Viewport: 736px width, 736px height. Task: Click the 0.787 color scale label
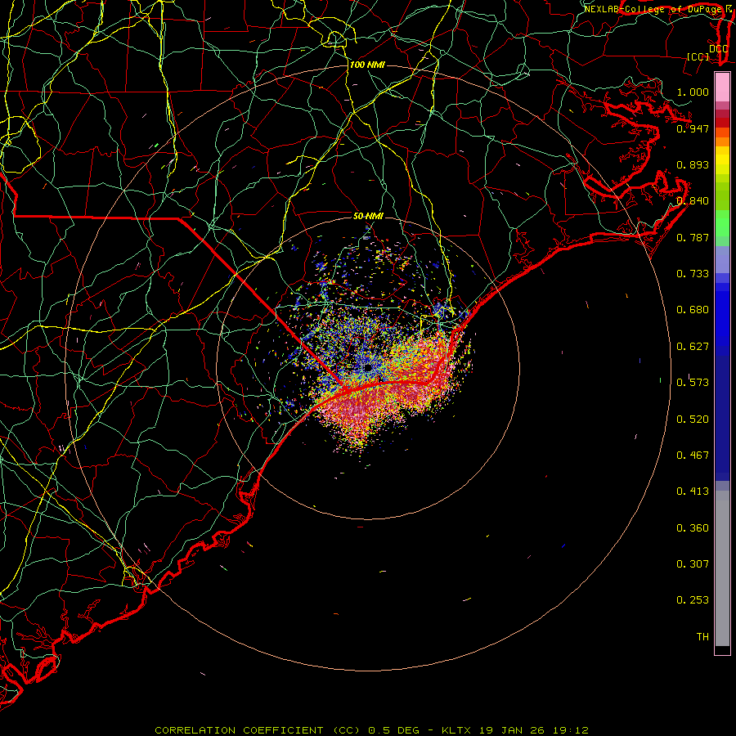693,237
